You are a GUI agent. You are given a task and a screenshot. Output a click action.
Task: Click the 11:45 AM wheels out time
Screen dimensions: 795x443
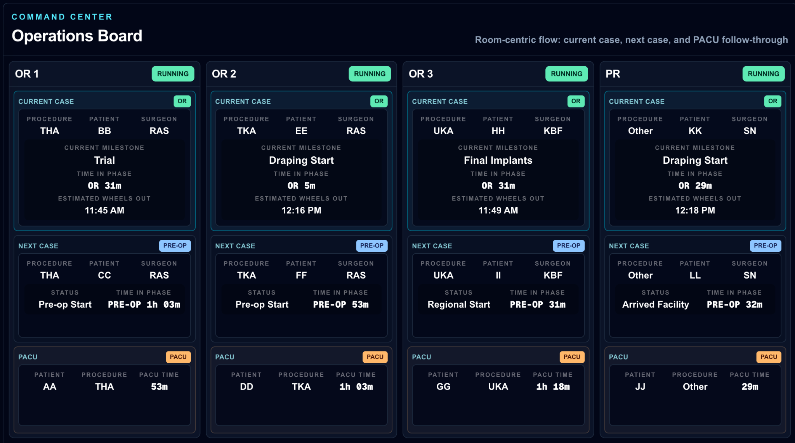click(104, 210)
